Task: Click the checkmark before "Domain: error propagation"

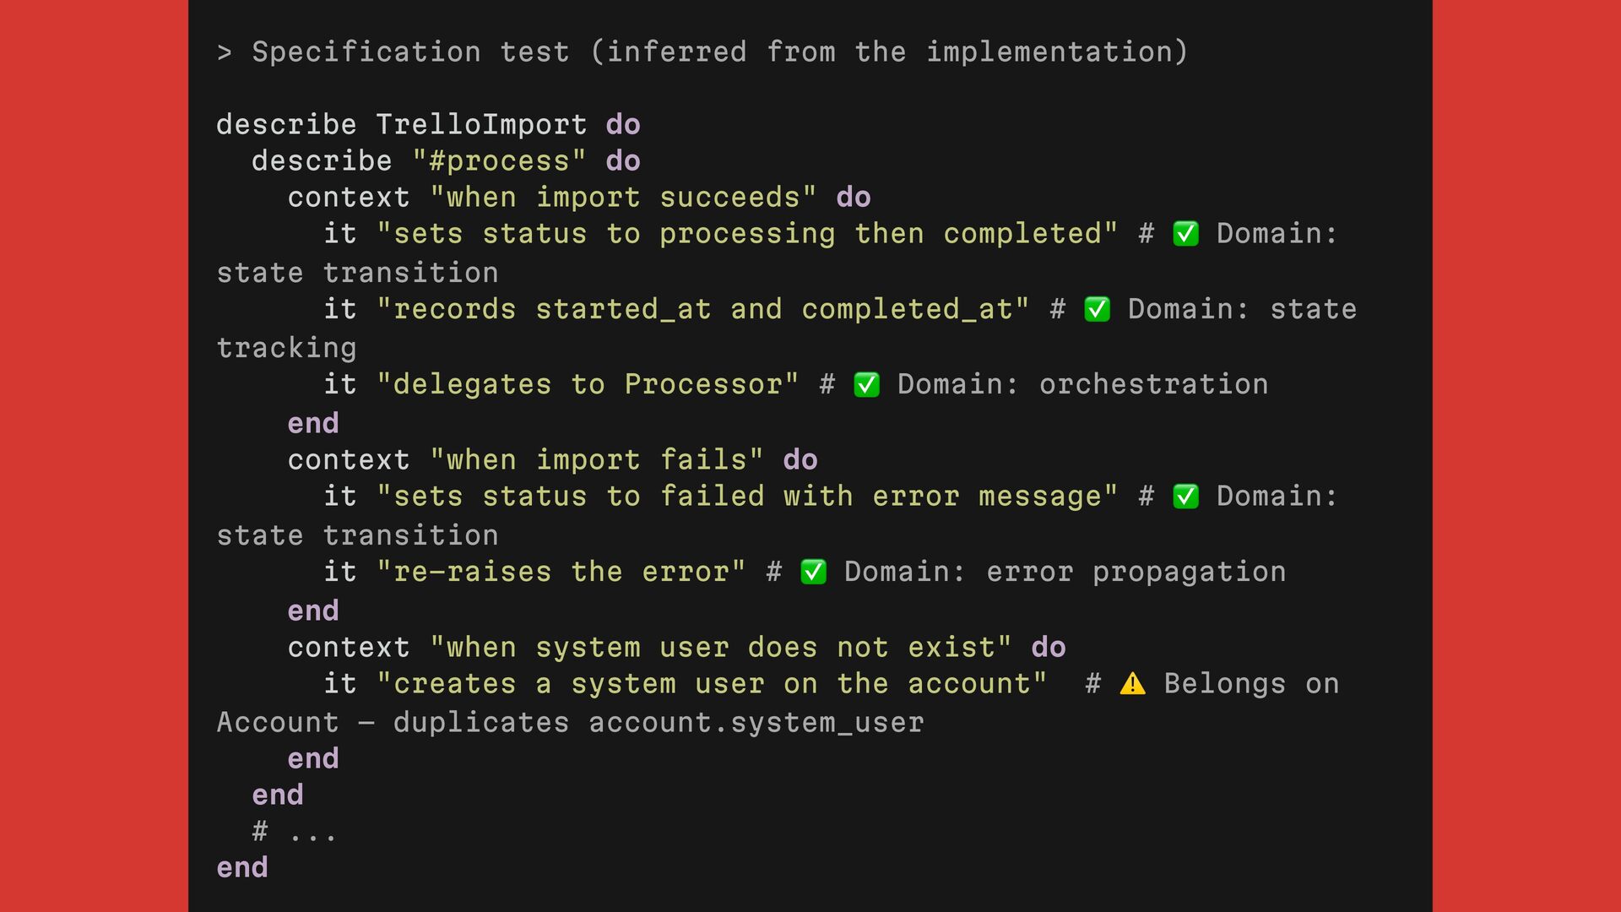Action: point(813,573)
